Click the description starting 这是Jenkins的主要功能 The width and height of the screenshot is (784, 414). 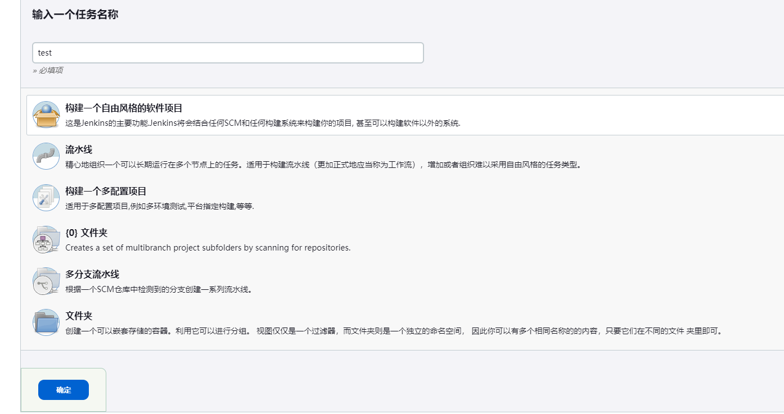pyautogui.click(x=263, y=123)
